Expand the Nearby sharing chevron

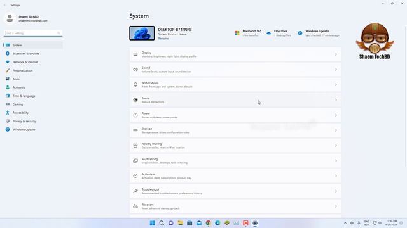(x=336, y=146)
